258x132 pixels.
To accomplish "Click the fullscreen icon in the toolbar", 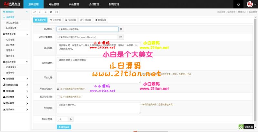I will point(56,12).
